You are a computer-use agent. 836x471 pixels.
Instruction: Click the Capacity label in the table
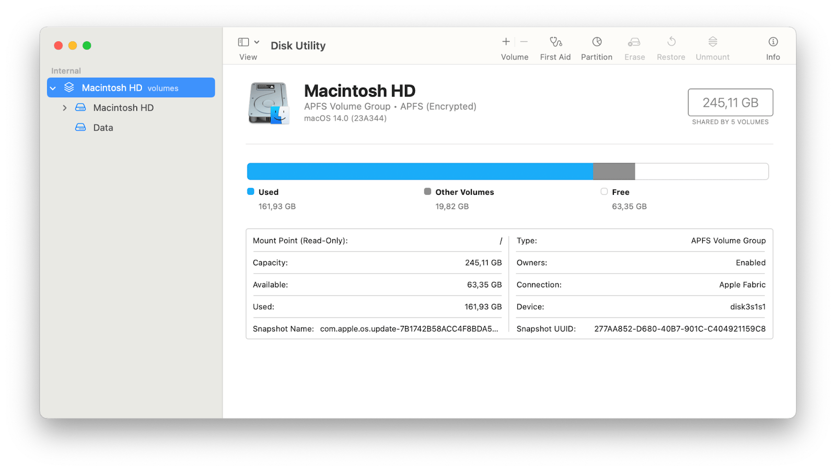pos(270,263)
